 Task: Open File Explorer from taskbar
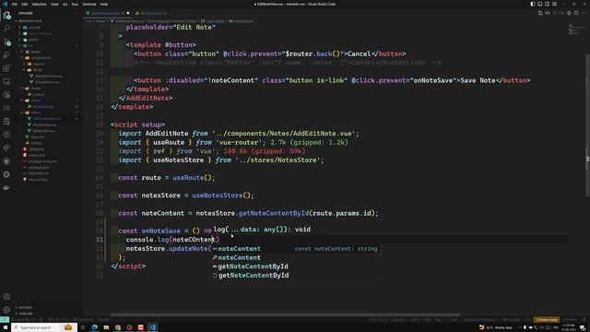click(x=106, y=327)
